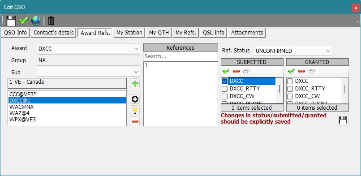
Task: Open the Attachments tab
Action: click(247, 33)
